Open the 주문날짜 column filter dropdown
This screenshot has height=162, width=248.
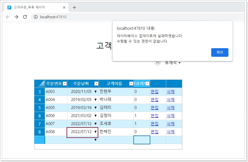(x=96, y=84)
